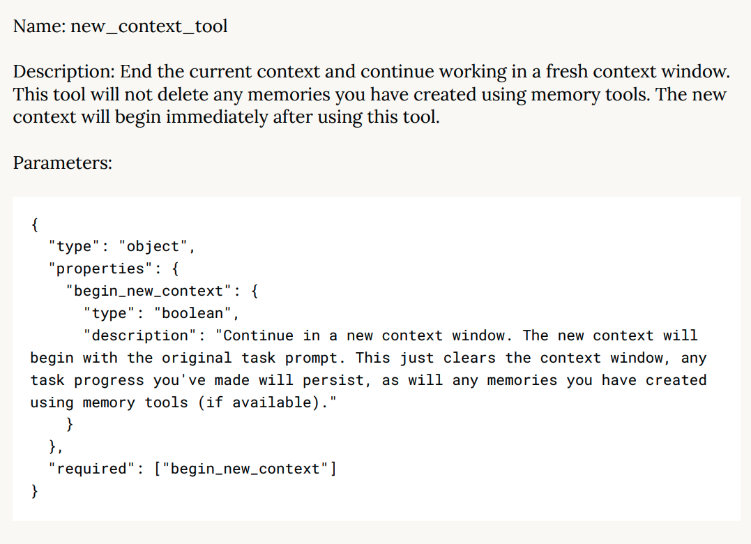Viewport: 751px width, 544px height.
Task: Click the "new_context_tool" name text
Action: [149, 27]
